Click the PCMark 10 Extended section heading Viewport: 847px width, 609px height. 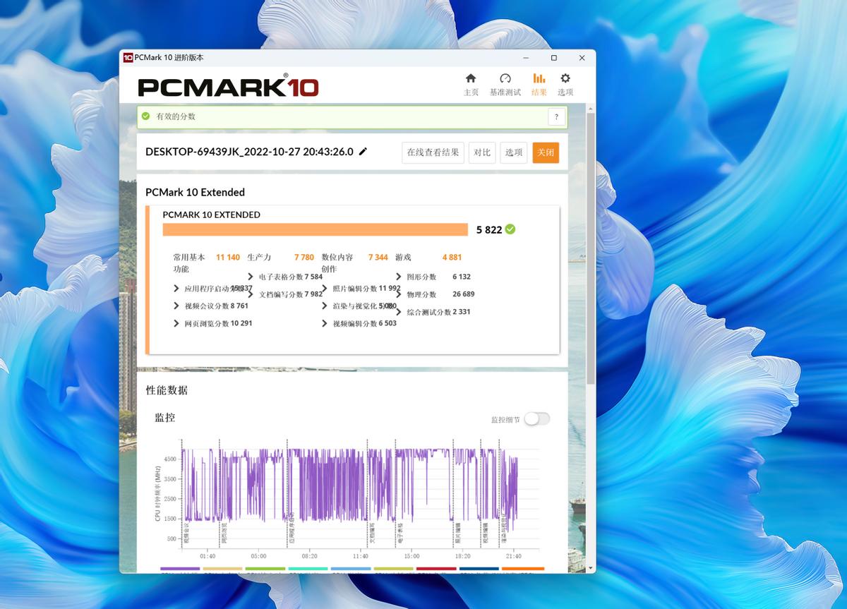(x=195, y=192)
